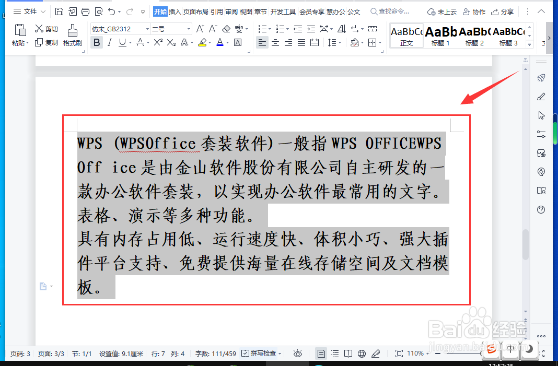Click the paragraph shading fill color button
Viewport: 558px width, 366px height.
pyautogui.click(x=354, y=43)
